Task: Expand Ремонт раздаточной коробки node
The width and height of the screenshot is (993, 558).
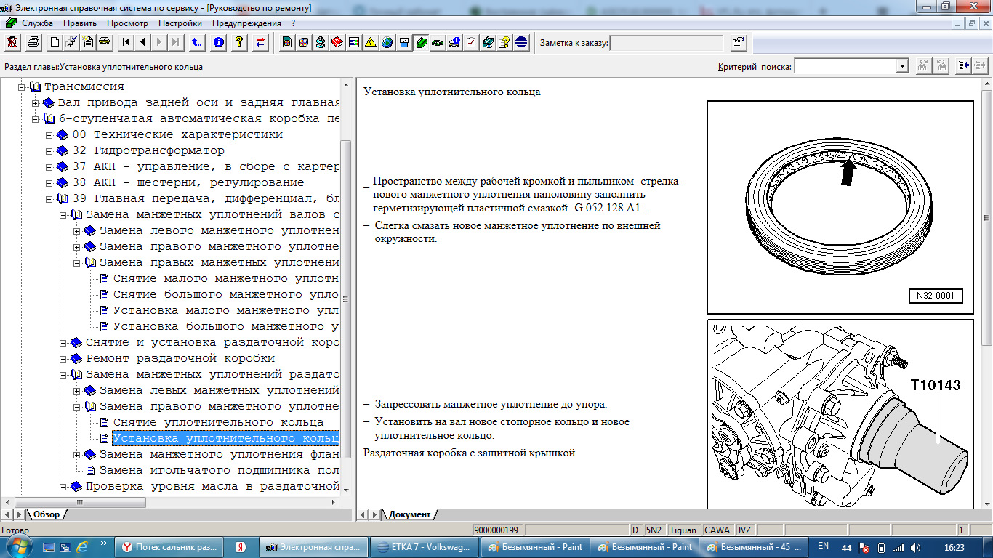Action: point(63,359)
